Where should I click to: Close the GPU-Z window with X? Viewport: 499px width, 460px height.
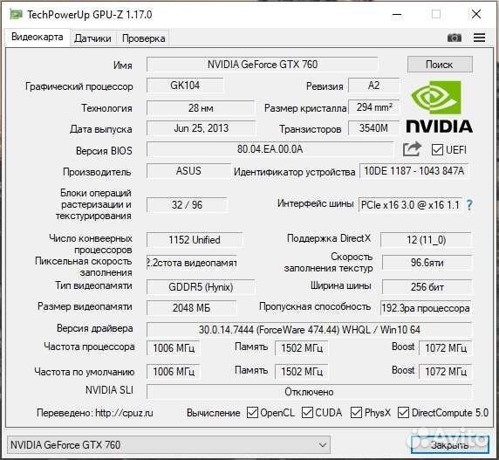click(x=476, y=14)
